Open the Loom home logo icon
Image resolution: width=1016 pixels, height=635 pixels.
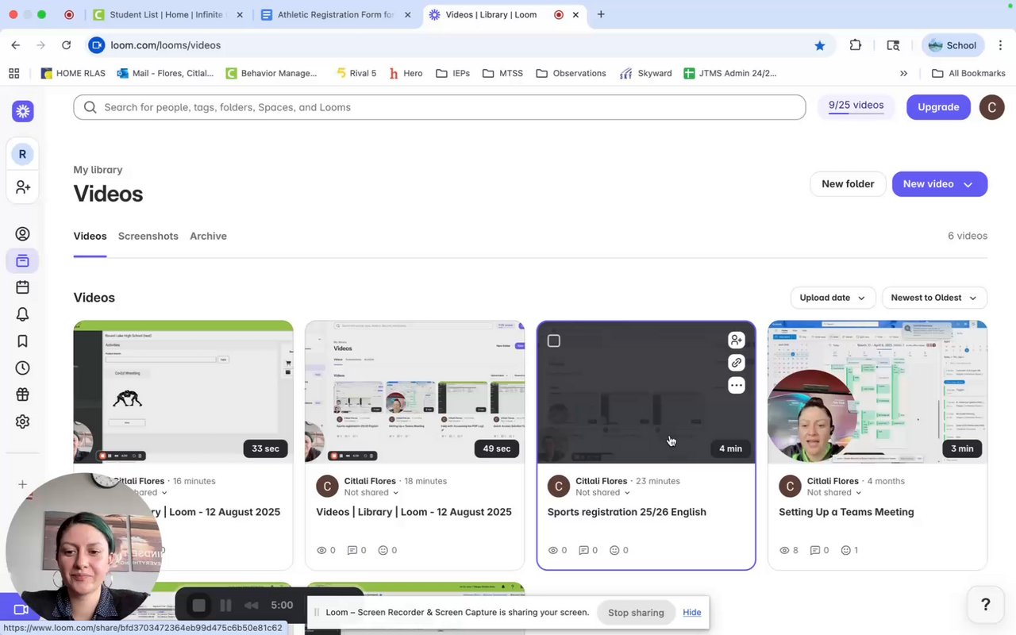(x=22, y=111)
